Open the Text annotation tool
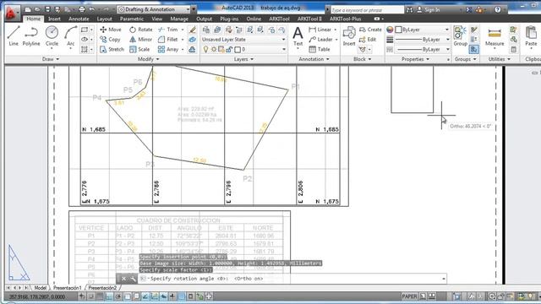 pyautogui.click(x=298, y=36)
